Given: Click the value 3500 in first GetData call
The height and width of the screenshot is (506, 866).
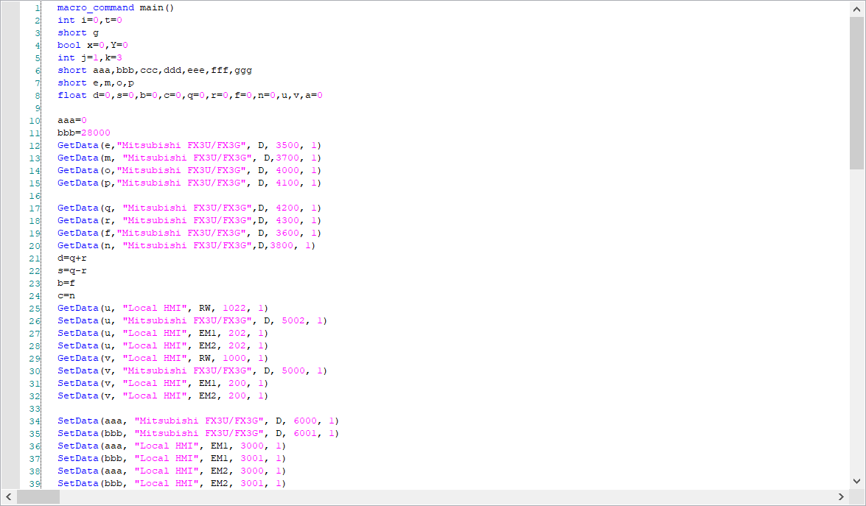Looking at the screenshot, I should coord(297,146).
